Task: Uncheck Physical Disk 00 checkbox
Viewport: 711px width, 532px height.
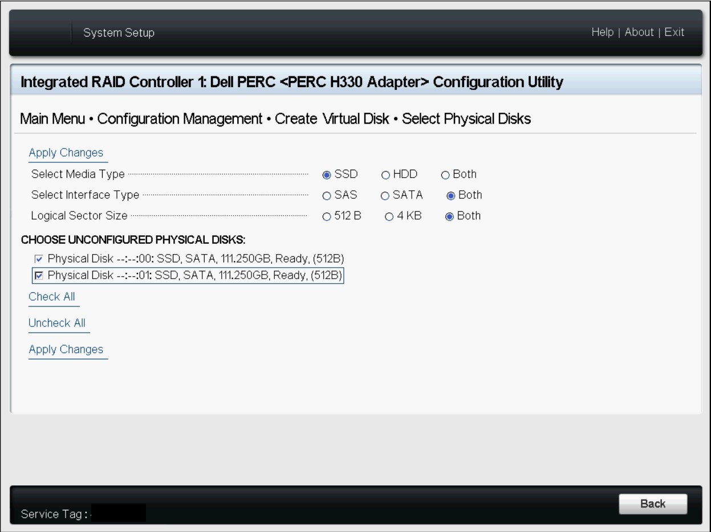Action: pyautogui.click(x=39, y=259)
